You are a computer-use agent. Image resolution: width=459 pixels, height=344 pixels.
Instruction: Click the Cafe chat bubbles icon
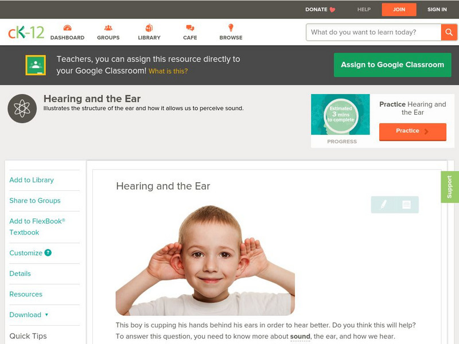[190, 28]
